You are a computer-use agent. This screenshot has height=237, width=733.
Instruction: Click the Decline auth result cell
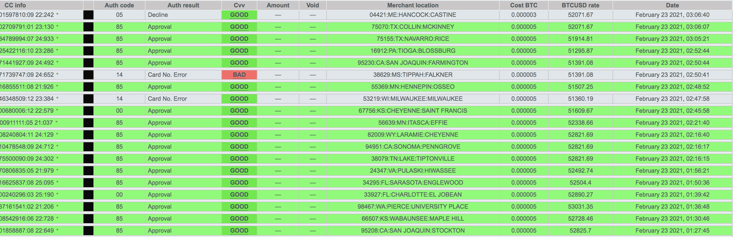[157, 15]
